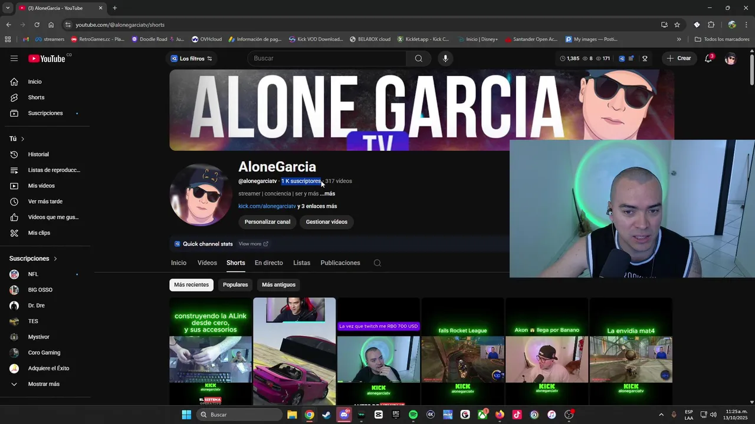Open the 'fails Rocket League' short
The image size is (755, 424).
pyautogui.click(x=462, y=352)
